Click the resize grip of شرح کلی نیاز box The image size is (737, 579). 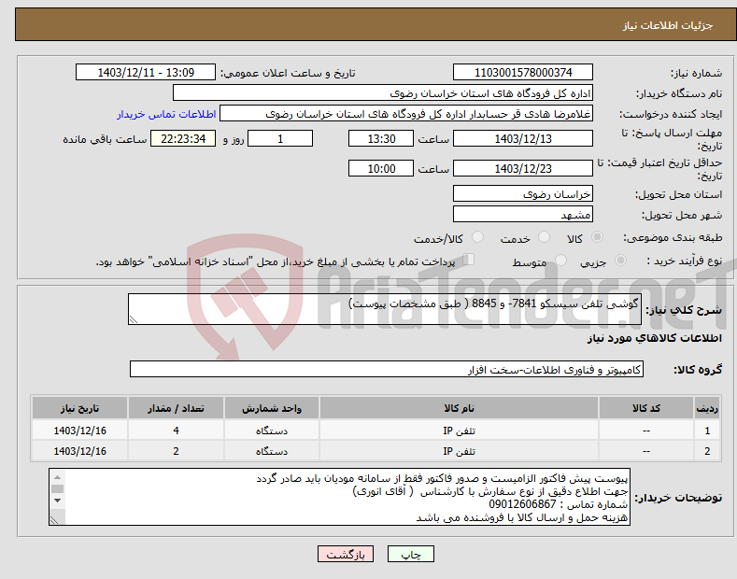[x=134, y=319]
